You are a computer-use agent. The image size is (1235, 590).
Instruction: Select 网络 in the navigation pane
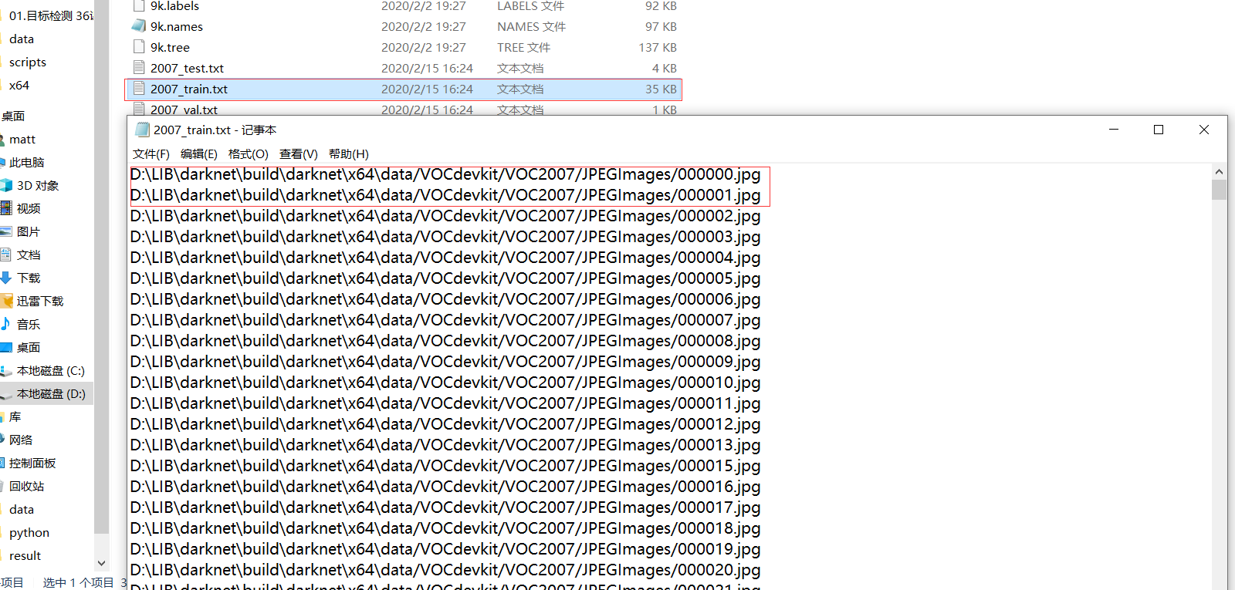click(x=21, y=440)
